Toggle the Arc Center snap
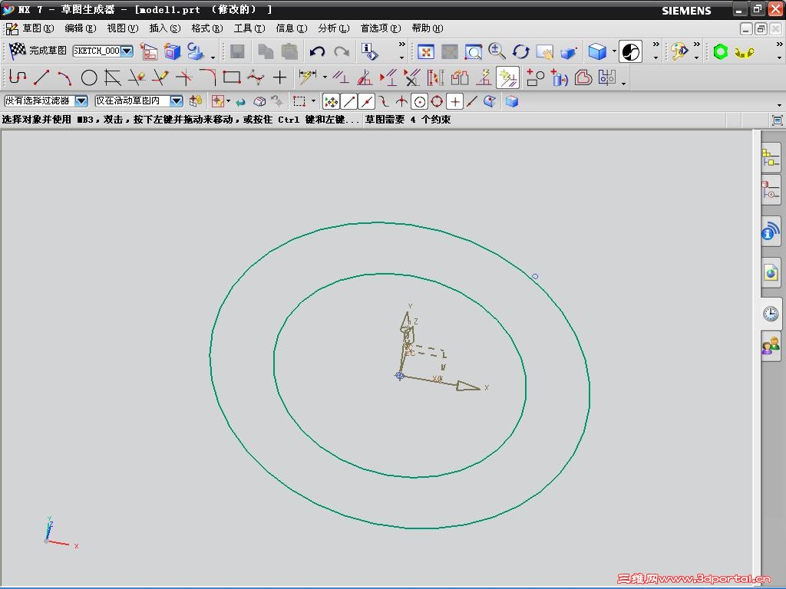The width and height of the screenshot is (786, 589). (420, 102)
